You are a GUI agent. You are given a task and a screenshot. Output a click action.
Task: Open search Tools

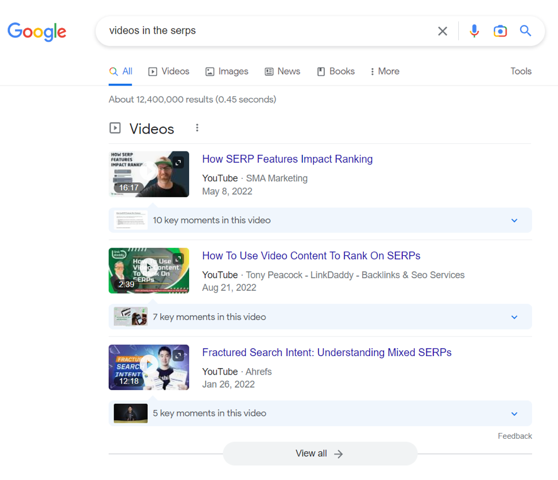pyautogui.click(x=521, y=71)
